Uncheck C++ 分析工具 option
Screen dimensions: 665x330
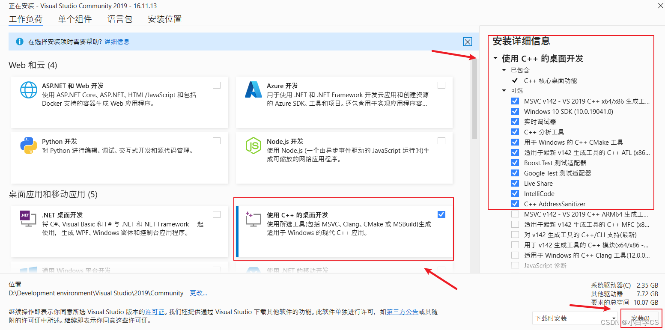(x=515, y=132)
